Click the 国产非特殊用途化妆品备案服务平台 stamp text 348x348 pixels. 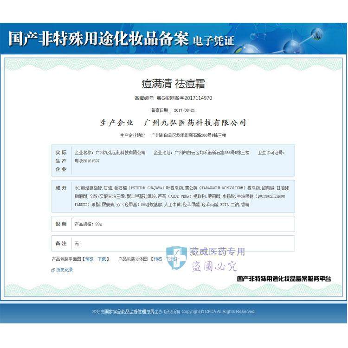pyautogui.click(x=284, y=279)
